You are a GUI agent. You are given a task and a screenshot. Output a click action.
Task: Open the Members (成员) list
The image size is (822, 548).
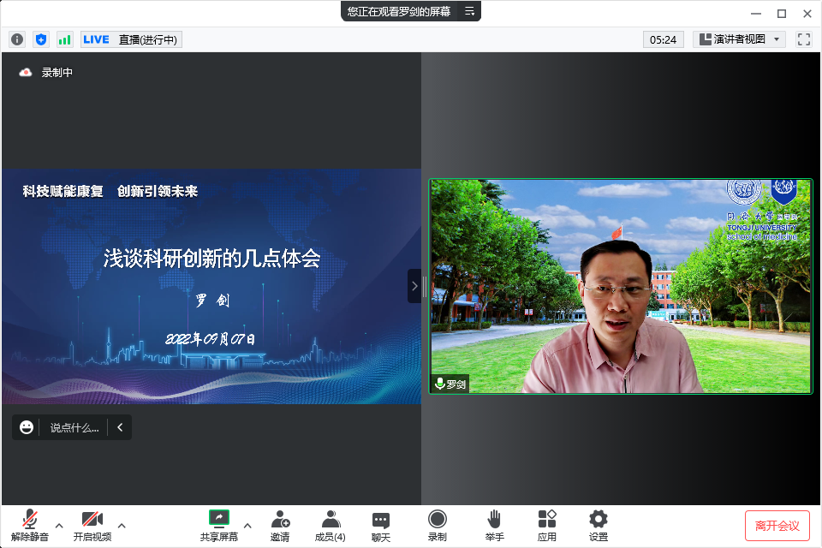(331, 525)
